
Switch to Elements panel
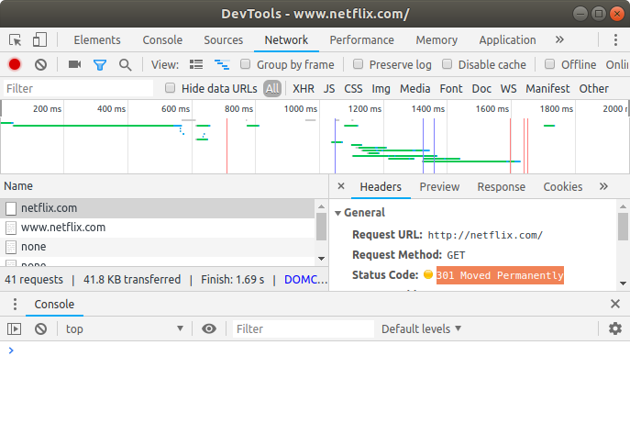click(97, 40)
